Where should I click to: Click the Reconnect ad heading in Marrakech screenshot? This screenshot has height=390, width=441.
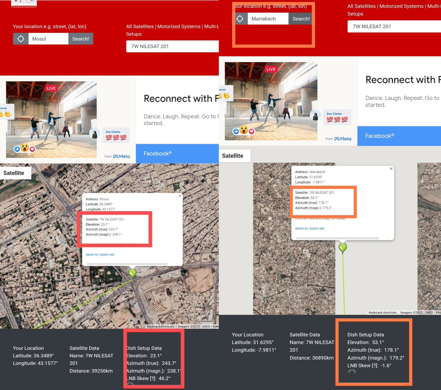pos(403,80)
